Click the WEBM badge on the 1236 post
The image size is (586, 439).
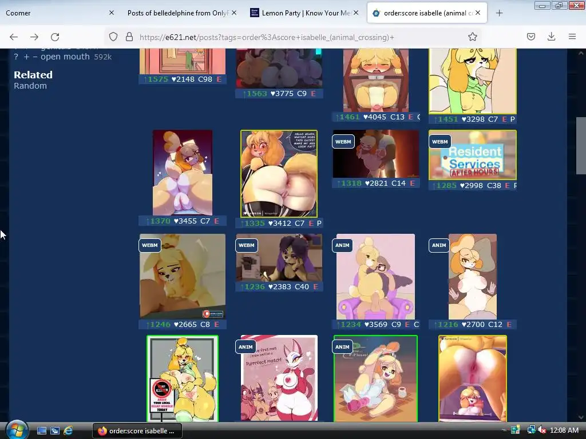click(246, 245)
